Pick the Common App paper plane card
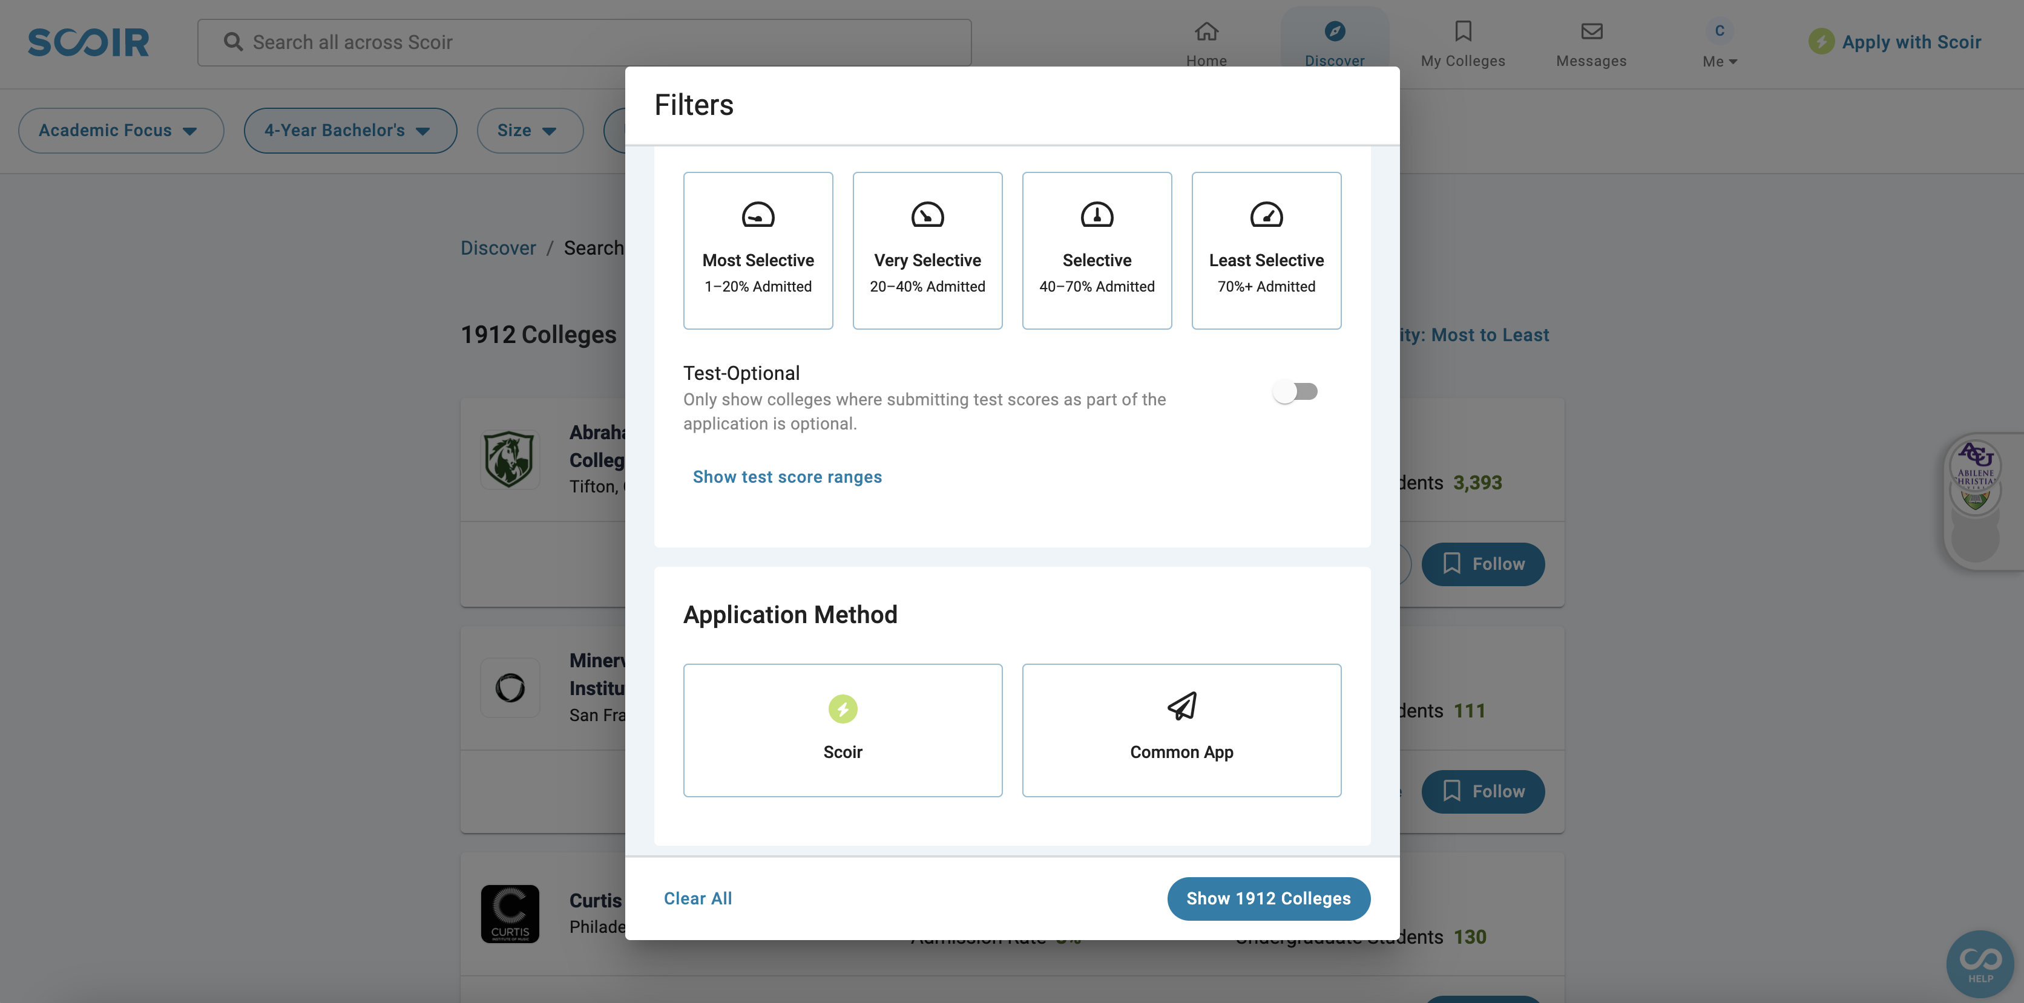2024x1003 pixels. (x=1181, y=730)
